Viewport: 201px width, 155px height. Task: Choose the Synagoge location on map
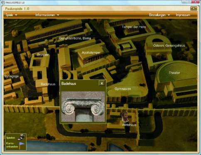12,76
